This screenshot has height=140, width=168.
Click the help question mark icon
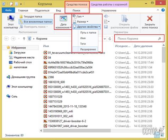point(163,10)
